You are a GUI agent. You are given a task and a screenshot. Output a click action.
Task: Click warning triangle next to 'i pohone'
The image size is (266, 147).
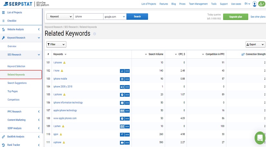pos(64,94)
